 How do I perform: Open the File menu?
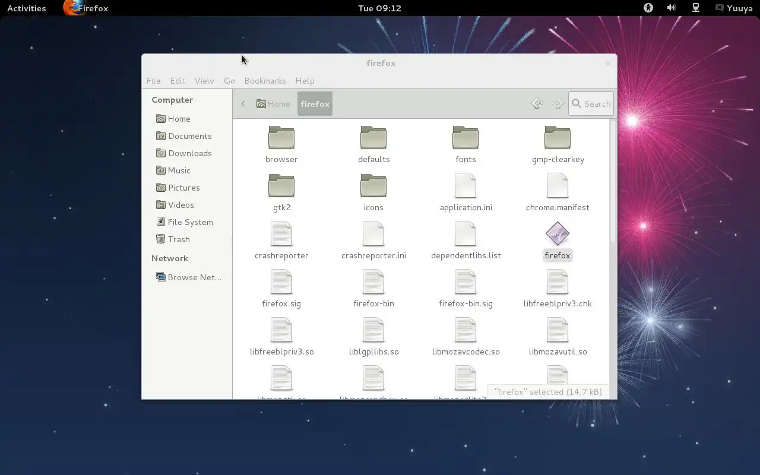coord(153,81)
